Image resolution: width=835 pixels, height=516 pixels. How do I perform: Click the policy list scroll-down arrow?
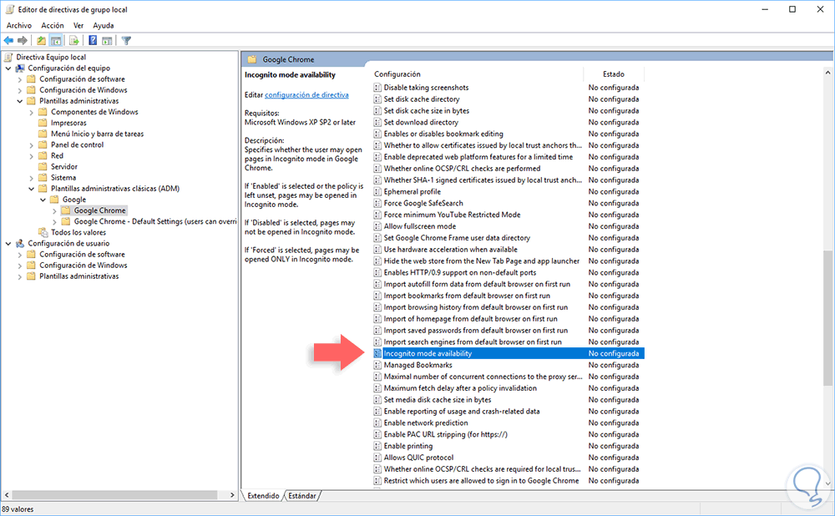click(827, 483)
